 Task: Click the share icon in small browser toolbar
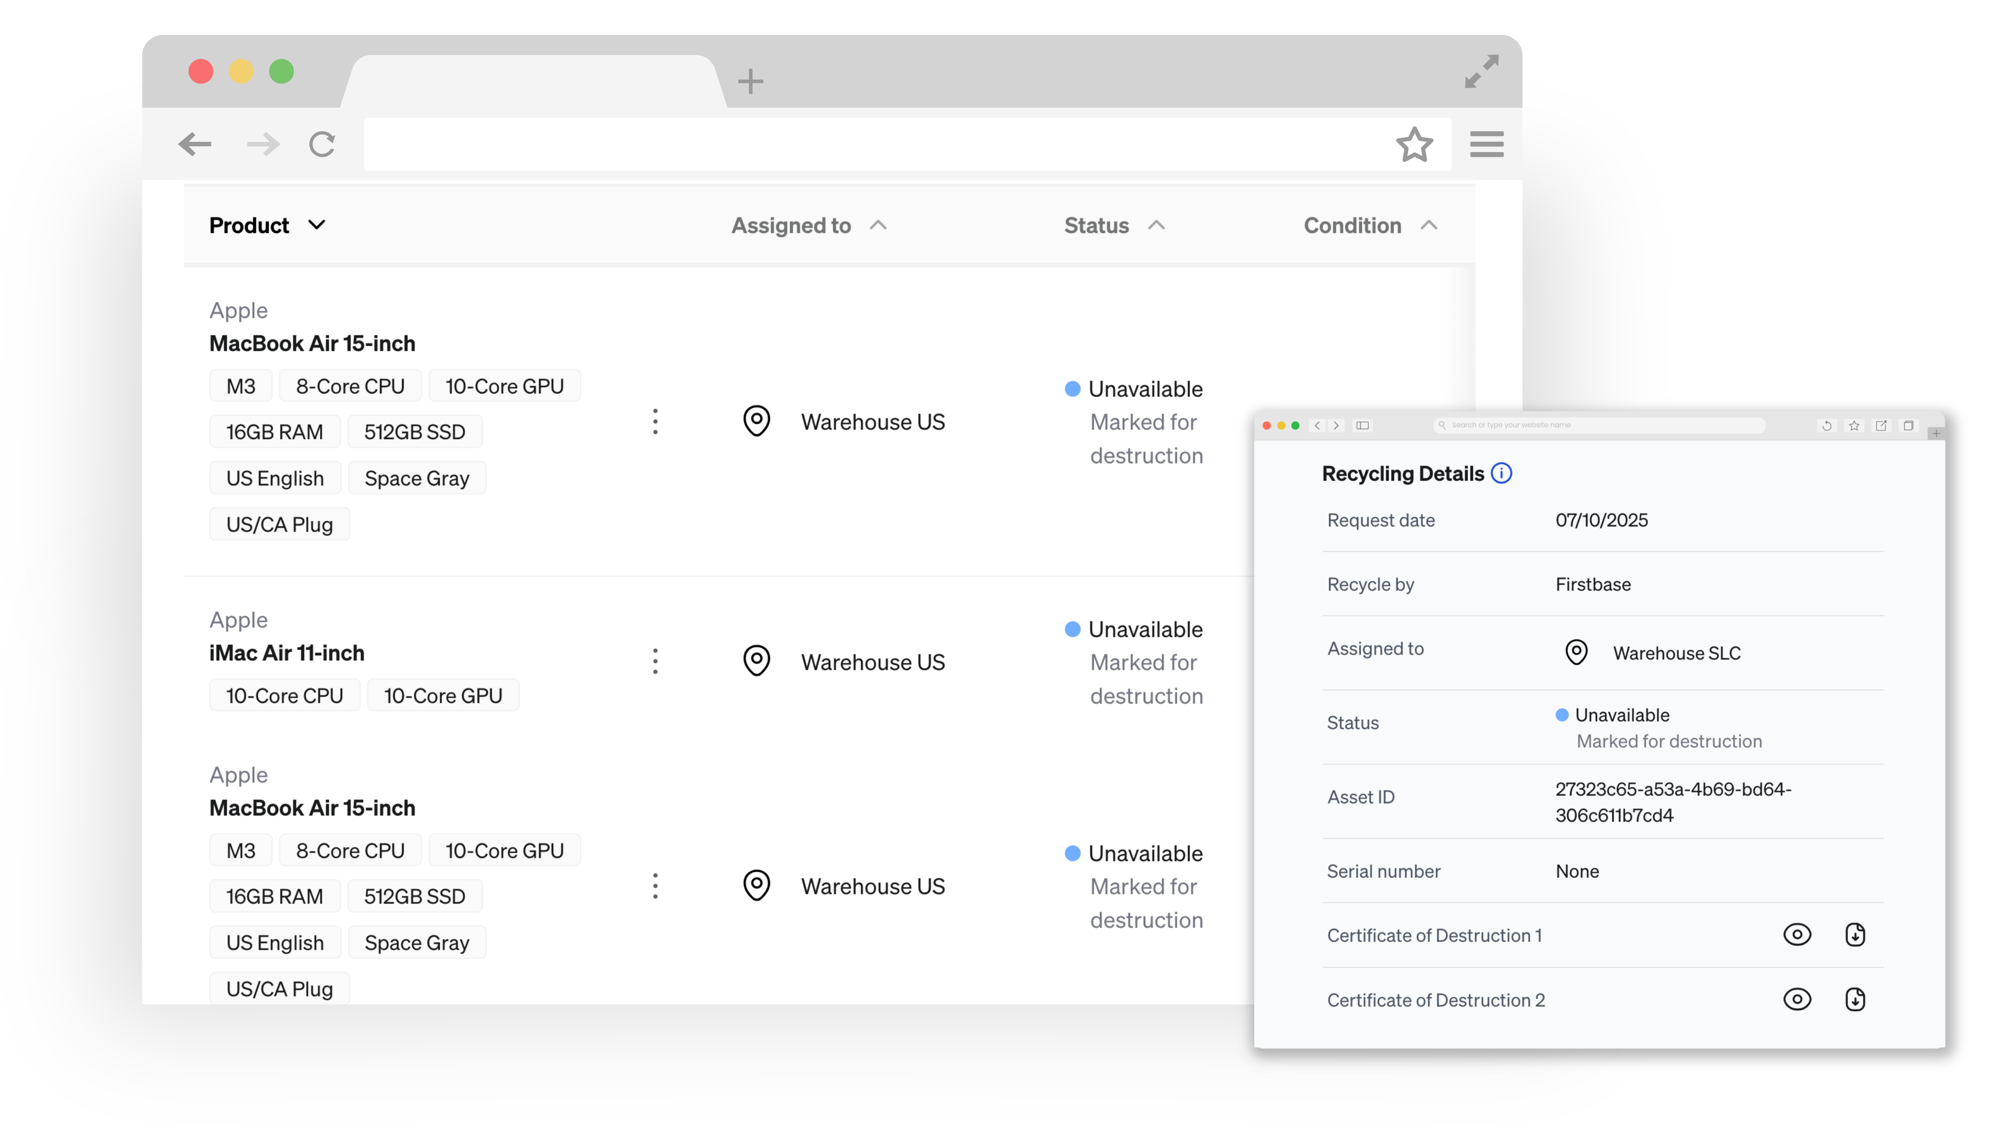pos(1881,425)
